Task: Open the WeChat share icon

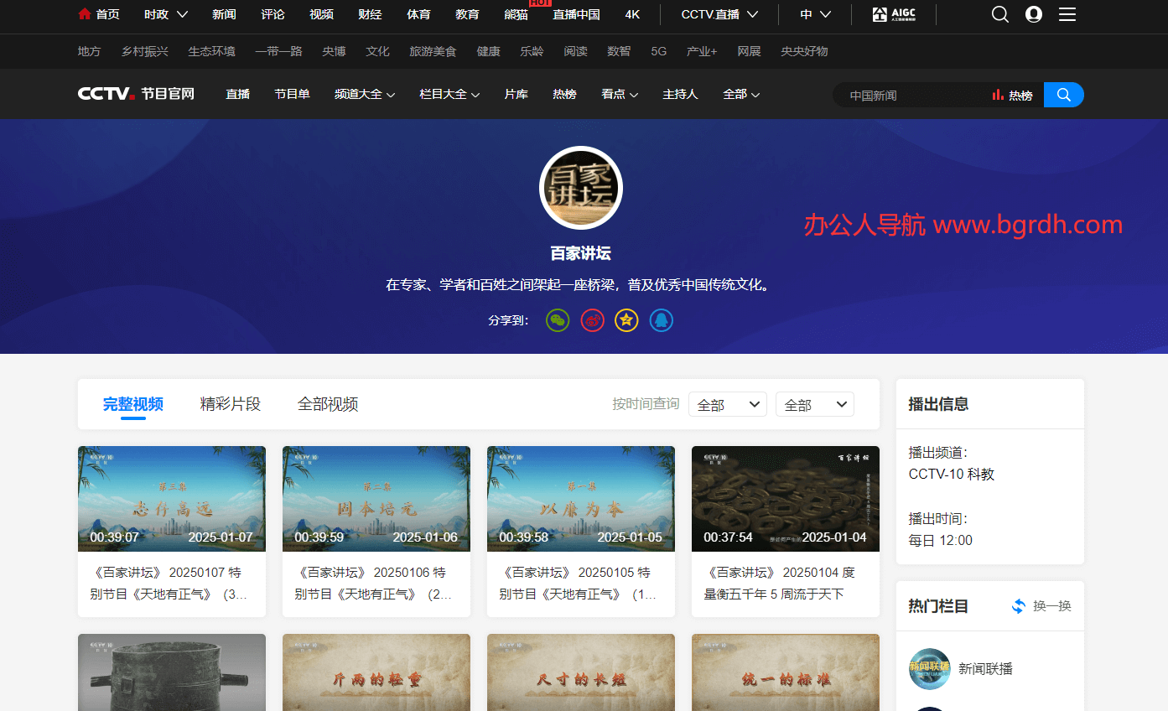Action: point(557,319)
